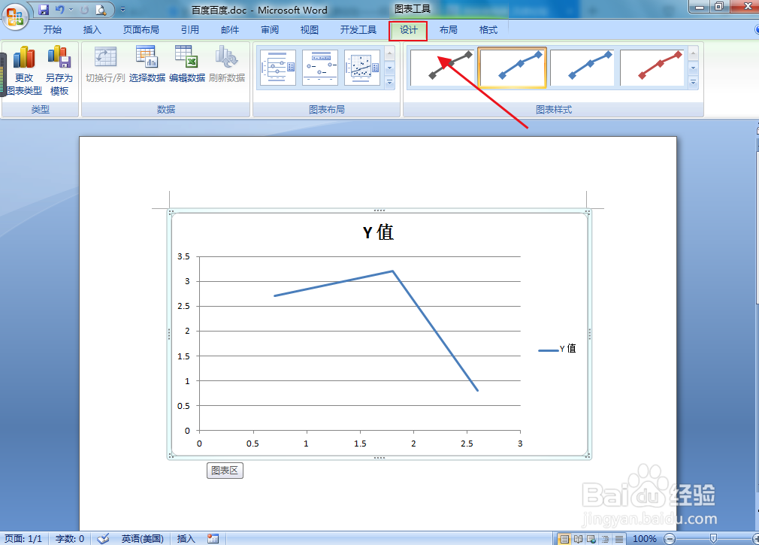Switch to the 邮件 tab

(230, 30)
